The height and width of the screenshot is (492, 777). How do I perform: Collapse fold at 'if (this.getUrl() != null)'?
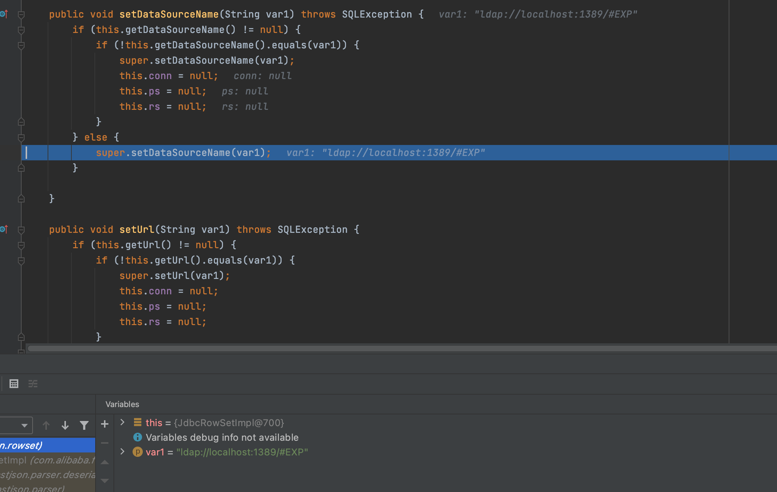point(21,245)
